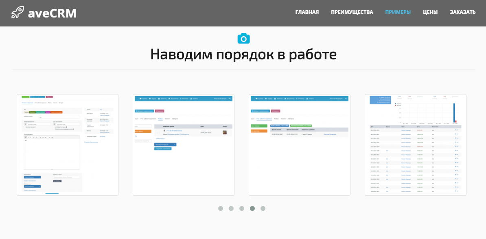
Task: Open the Массовые операции dropdown
Action: coord(165,145)
